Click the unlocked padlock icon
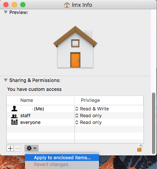 [x=140, y=148]
